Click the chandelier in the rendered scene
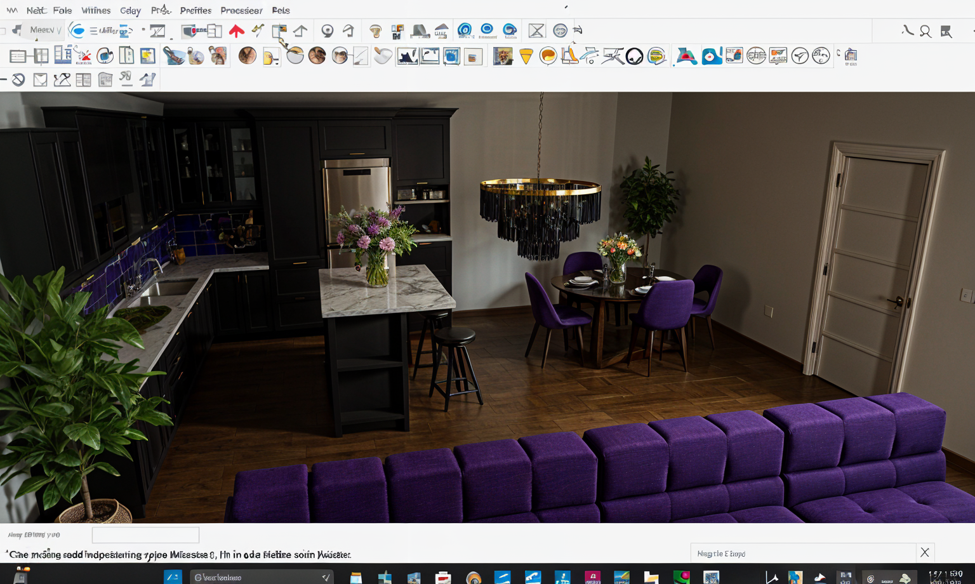The height and width of the screenshot is (584, 975). [x=540, y=216]
